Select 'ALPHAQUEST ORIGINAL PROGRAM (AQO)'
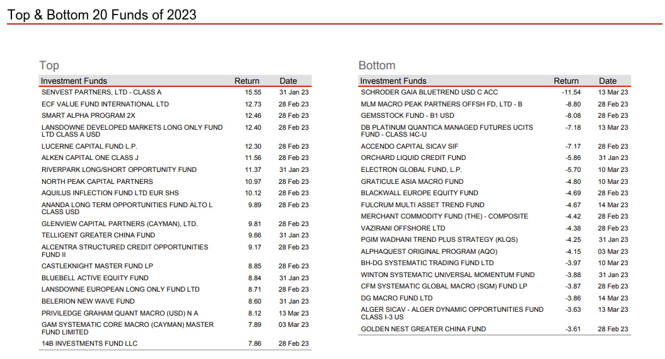665x359 pixels. [429, 251]
